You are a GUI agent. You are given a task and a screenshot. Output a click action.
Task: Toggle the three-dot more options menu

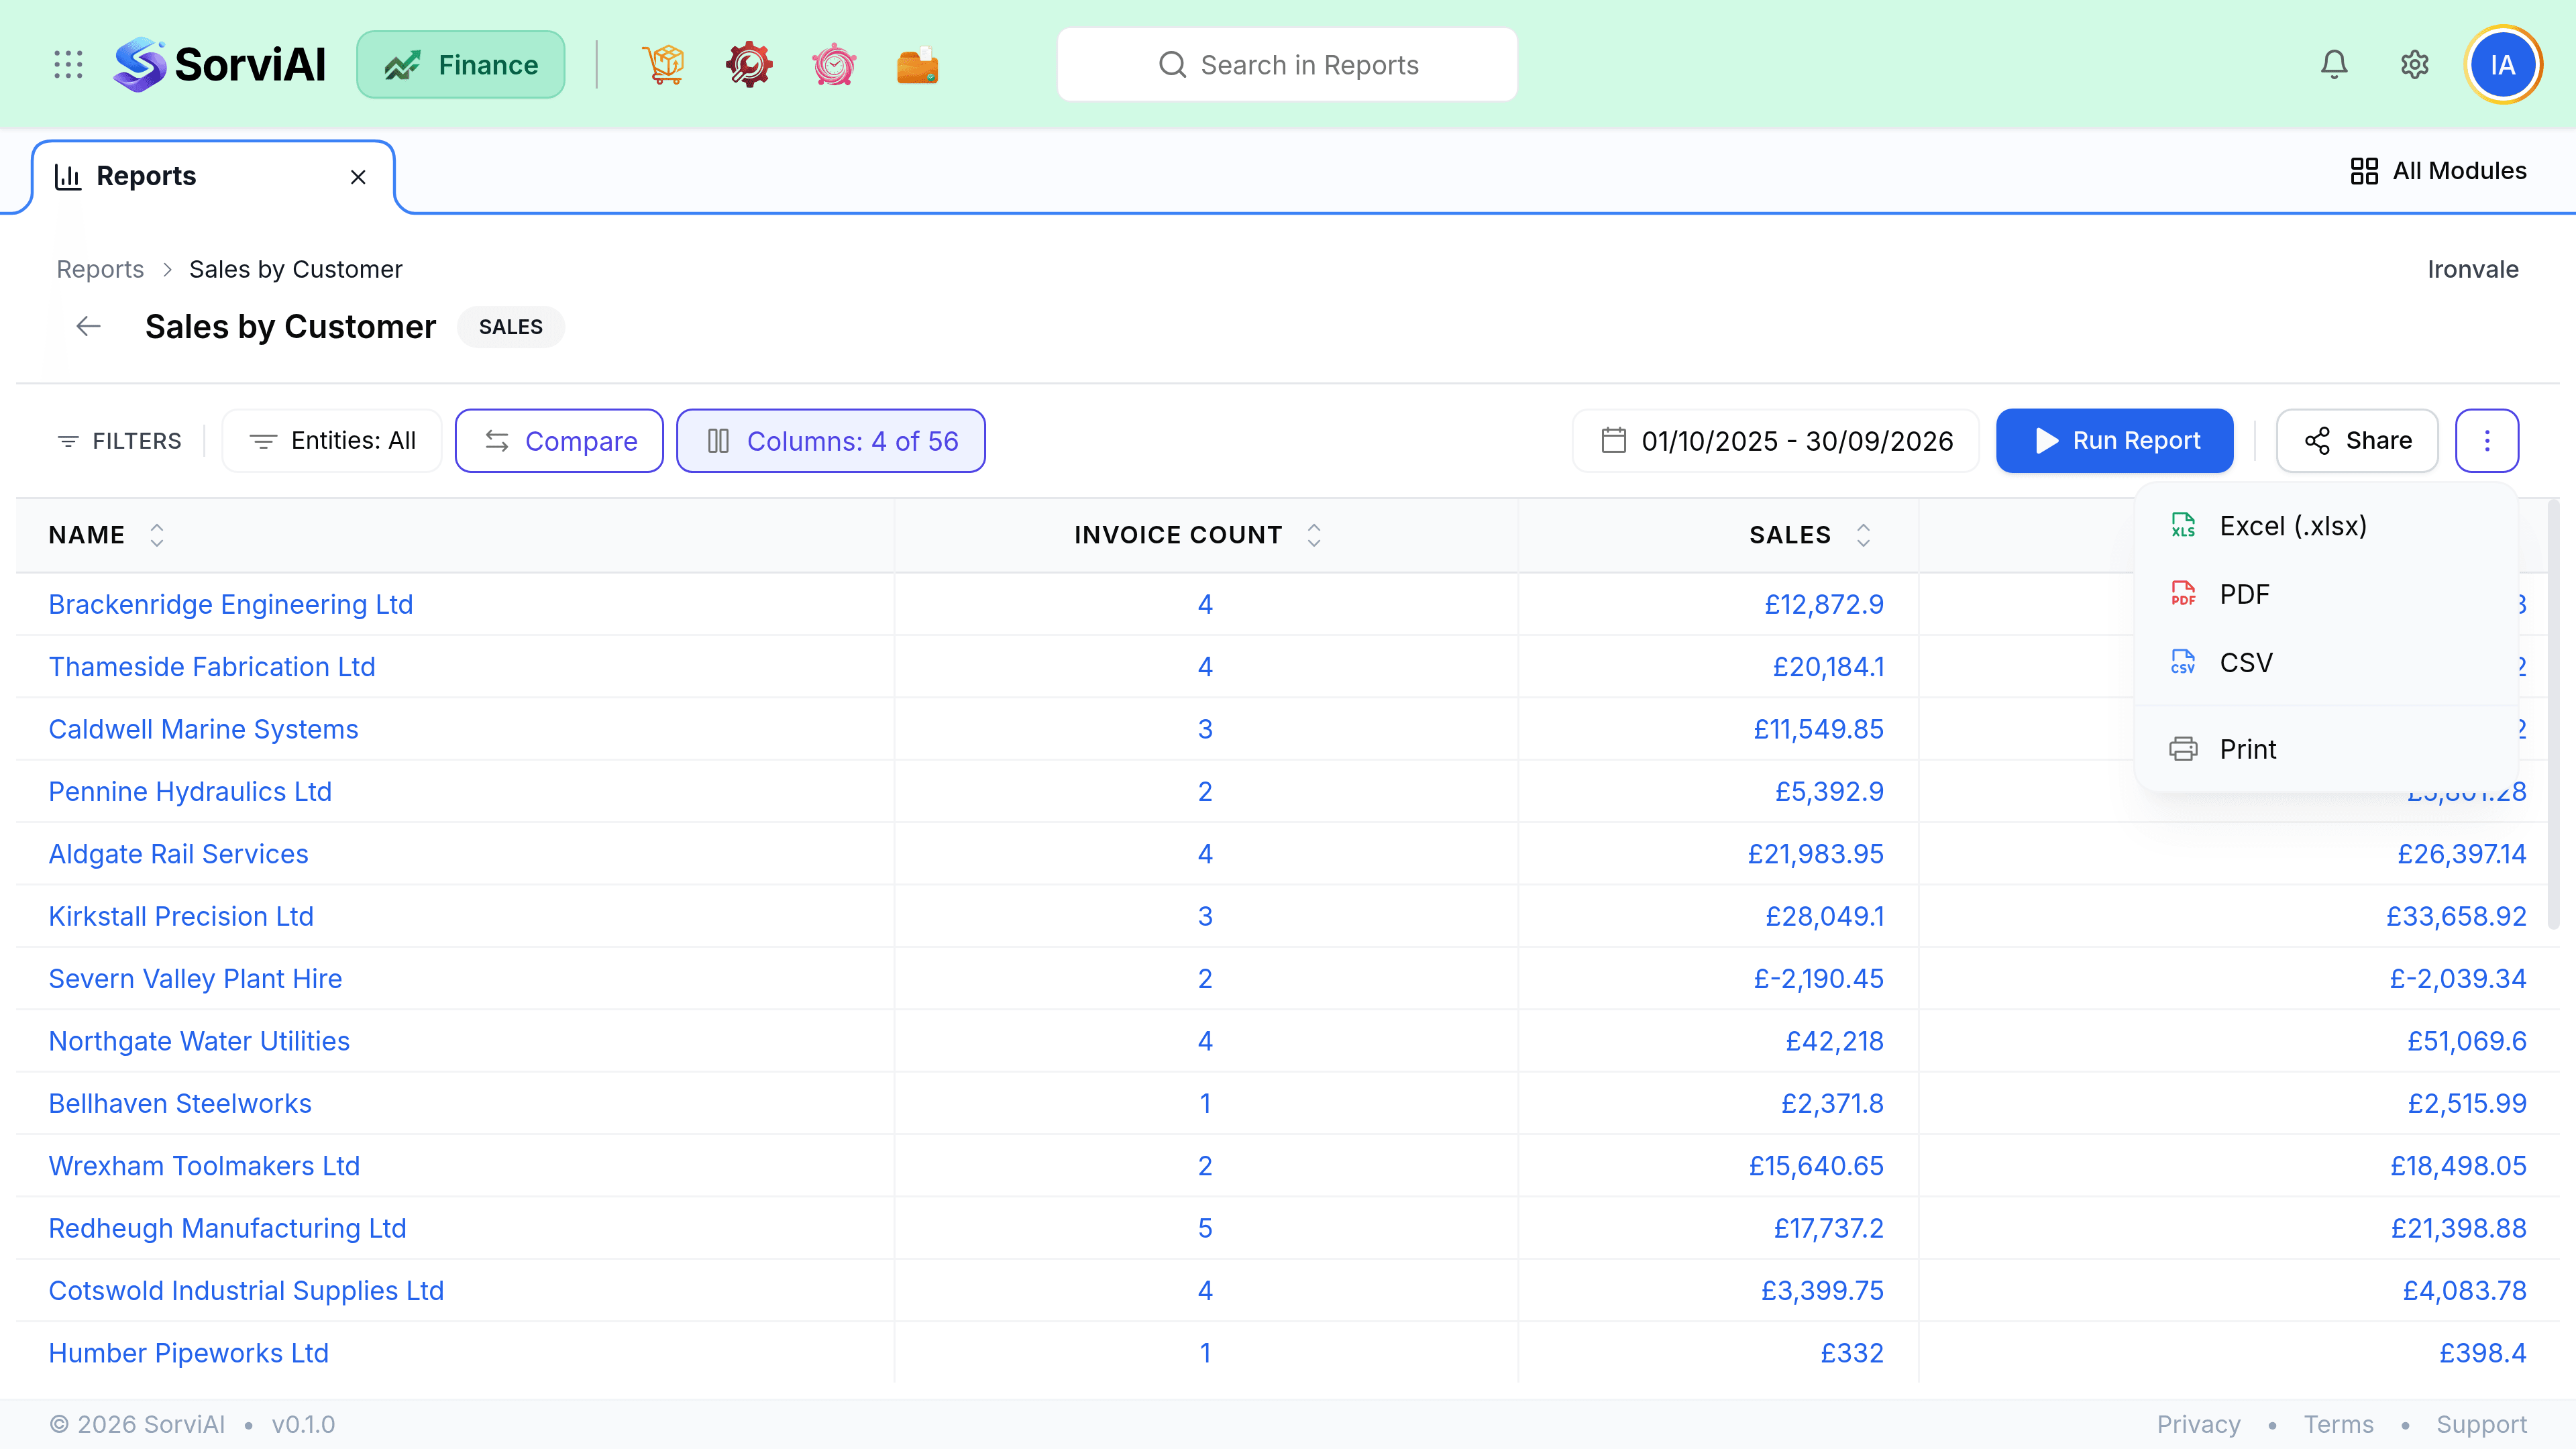click(2487, 441)
